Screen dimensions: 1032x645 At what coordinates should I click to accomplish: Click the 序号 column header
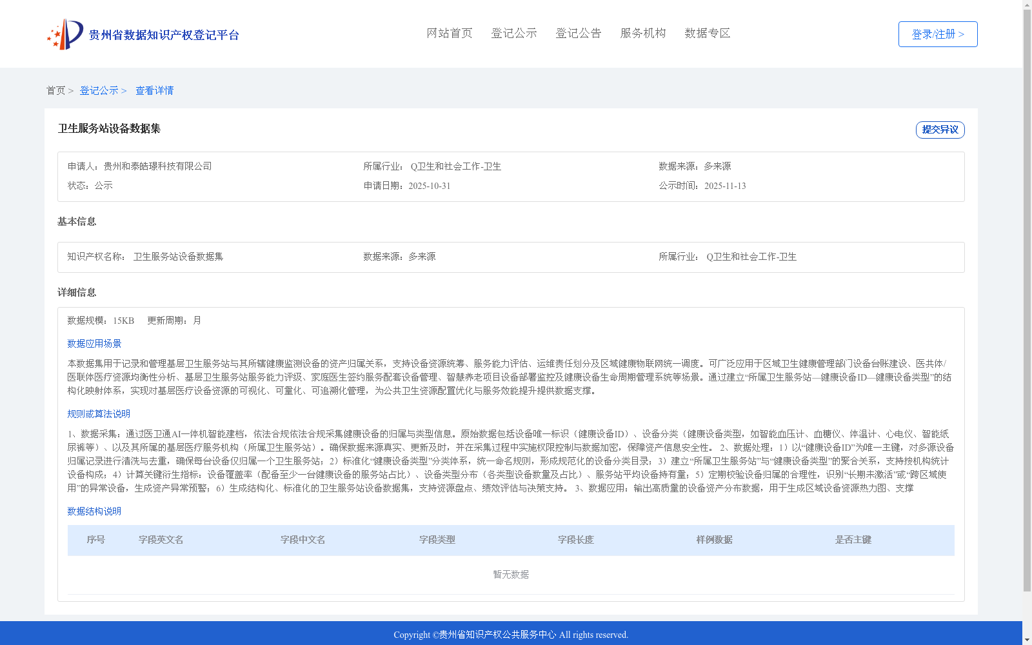96,540
